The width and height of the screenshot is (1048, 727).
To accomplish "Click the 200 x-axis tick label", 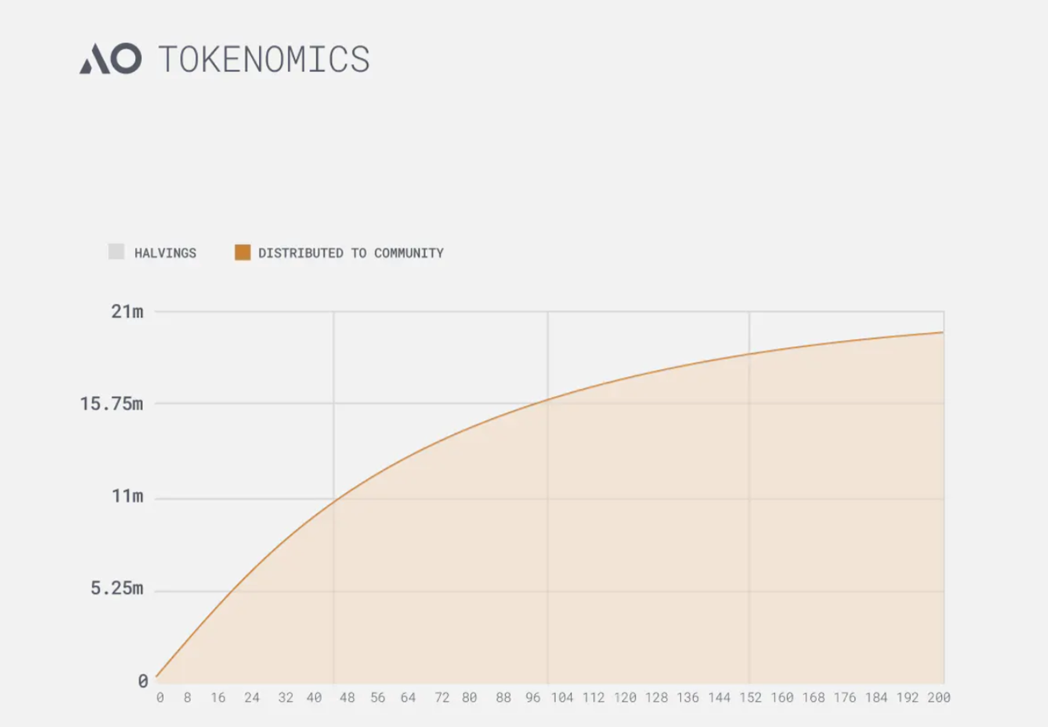I will pyautogui.click(x=938, y=698).
